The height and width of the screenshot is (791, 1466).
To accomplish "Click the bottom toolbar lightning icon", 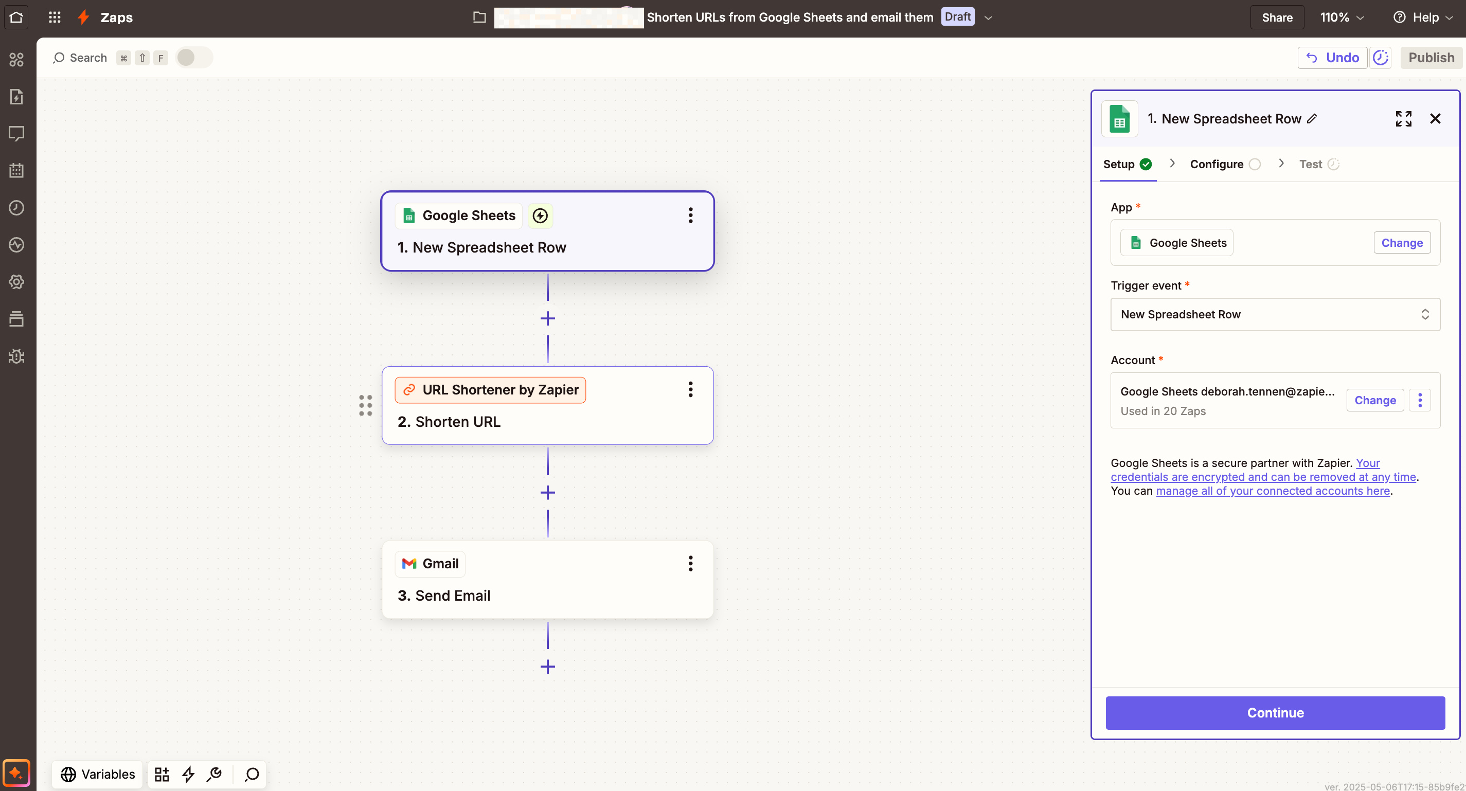I will (x=188, y=774).
